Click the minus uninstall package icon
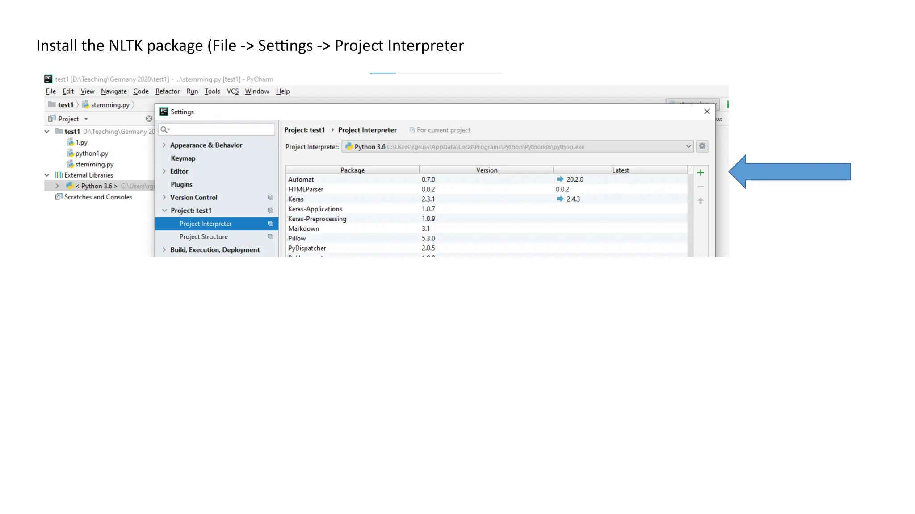Viewport: 915px width, 514px height. pos(701,187)
